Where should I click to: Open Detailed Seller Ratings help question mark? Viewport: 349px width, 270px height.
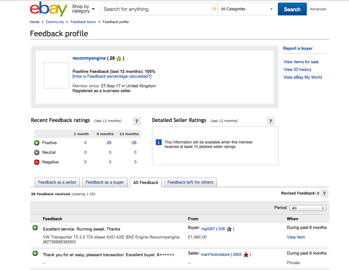(271, 121)
